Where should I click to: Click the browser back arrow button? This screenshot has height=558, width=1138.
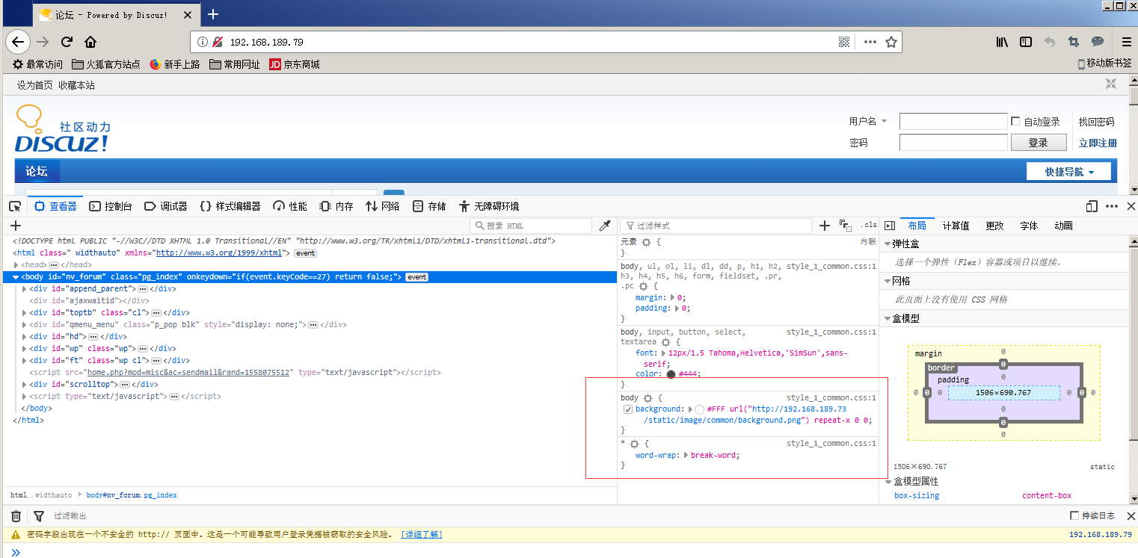(x=18, y=42)
